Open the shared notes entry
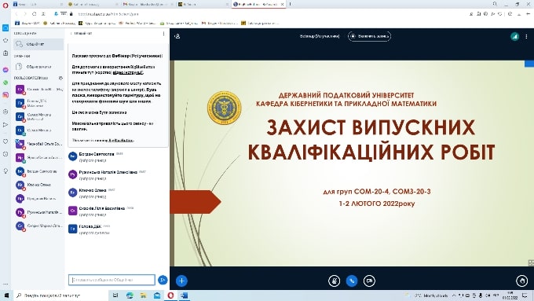The image size is (534, 301). 38,67
